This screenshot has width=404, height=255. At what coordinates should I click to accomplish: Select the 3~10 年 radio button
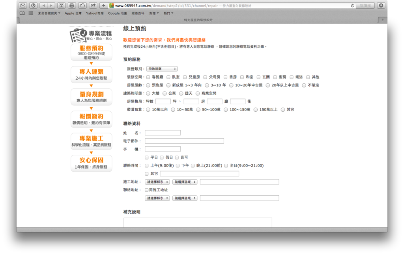207,85
